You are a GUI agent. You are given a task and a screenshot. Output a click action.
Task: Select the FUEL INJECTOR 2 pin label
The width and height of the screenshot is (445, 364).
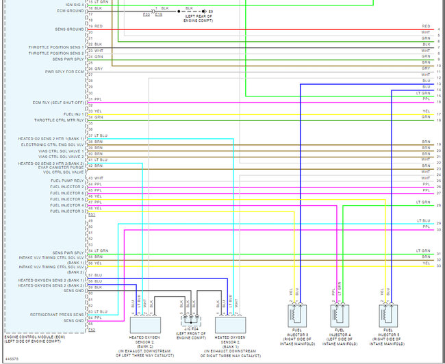(x=67, y=187)
